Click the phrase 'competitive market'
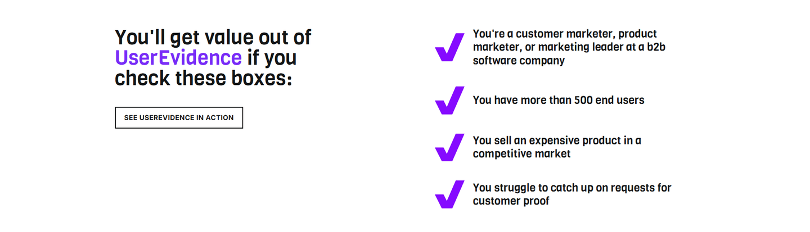The image size is (810, 232). tap(522, 154)
